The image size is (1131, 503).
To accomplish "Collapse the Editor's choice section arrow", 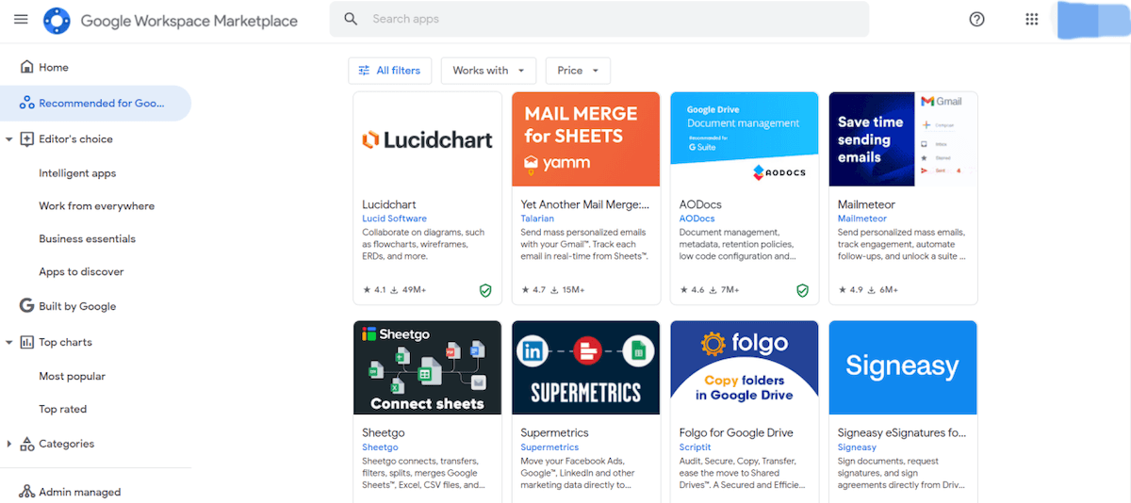I will (x=9, y=139).
